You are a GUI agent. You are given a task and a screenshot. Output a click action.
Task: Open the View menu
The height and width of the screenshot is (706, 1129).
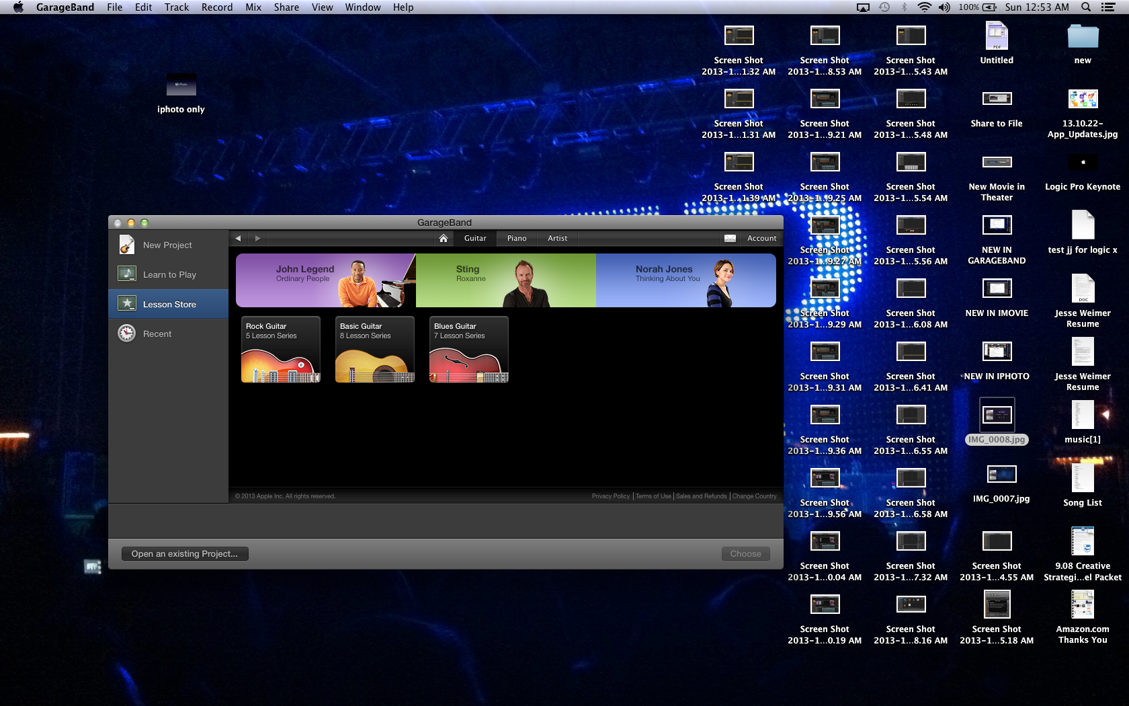click(322, 7)
